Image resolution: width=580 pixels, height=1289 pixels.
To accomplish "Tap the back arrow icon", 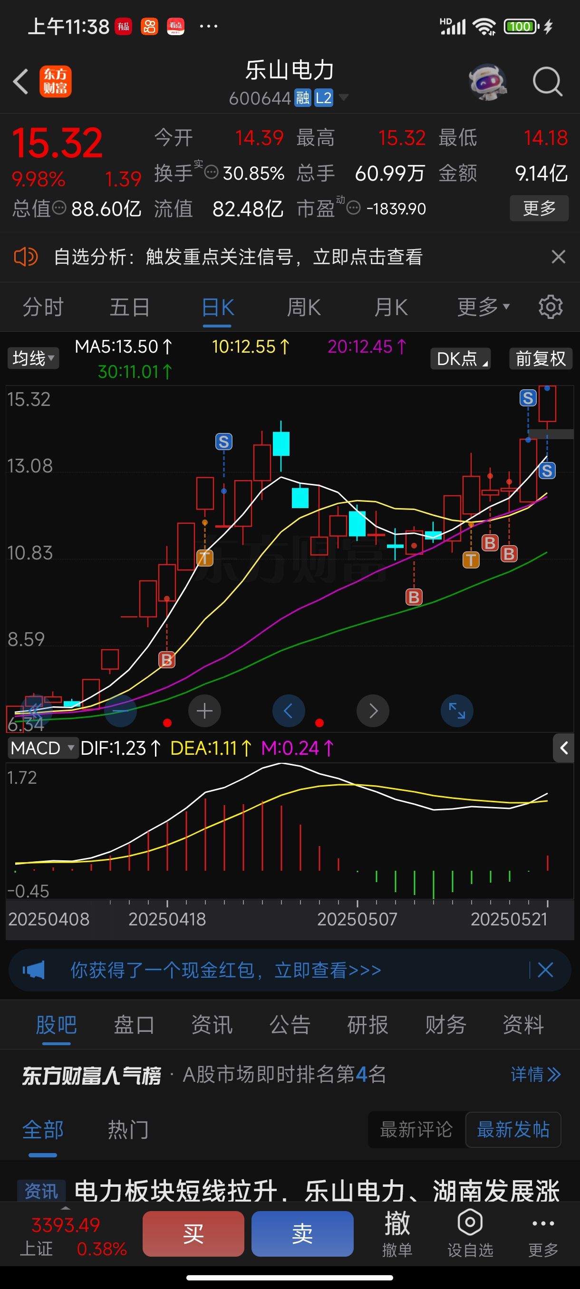I will pos(21,82).
